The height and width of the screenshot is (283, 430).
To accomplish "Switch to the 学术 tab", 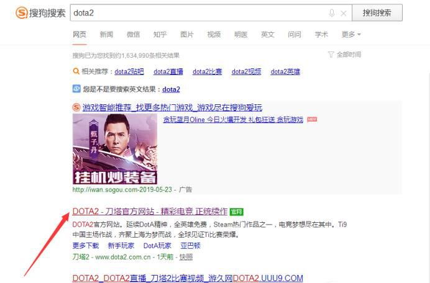I will click(321, 35).
